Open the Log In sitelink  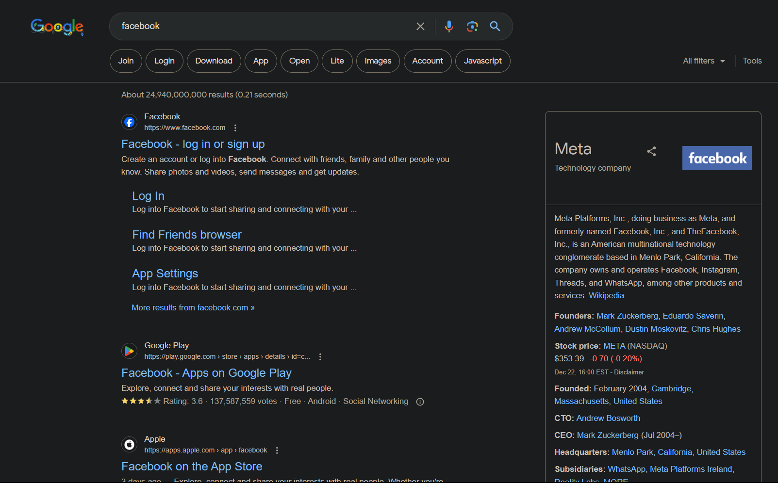[149, 196]
